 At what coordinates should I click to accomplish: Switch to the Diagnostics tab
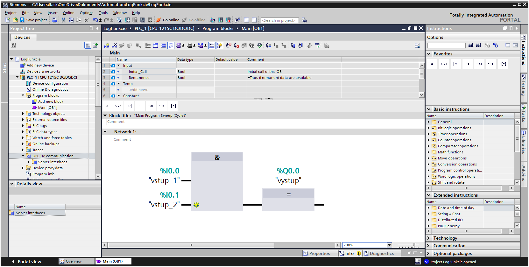(x=379, y=253)
